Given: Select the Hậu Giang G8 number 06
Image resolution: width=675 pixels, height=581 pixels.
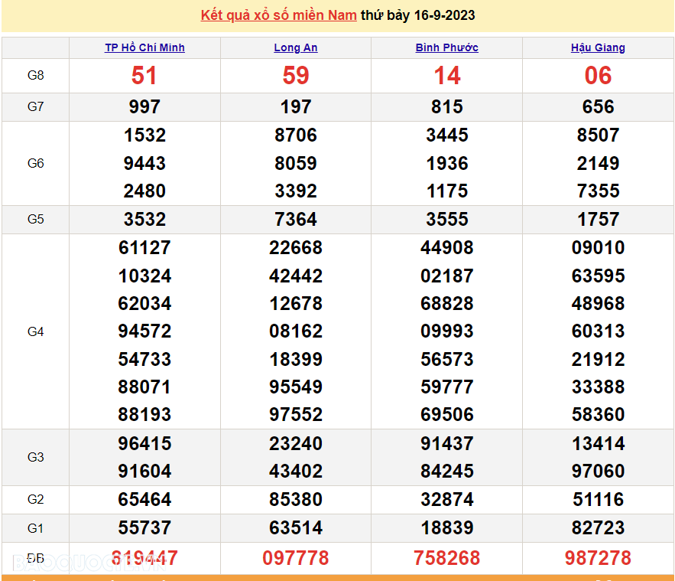Looking at the screenshot, I should click(x=598, y=75).
